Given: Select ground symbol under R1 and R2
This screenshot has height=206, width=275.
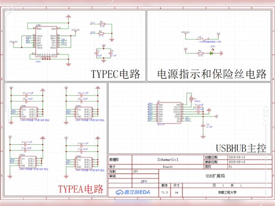Looking at the screenshot, I should point(112,40).
